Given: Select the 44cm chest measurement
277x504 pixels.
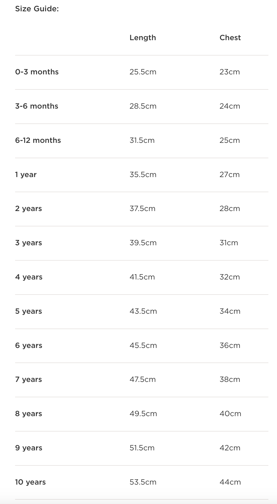Looking at the screenshot, I should [230, 482].
